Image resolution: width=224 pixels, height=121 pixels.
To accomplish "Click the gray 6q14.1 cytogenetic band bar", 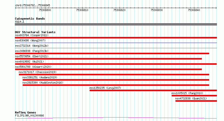I will pyautogui.click(x=116, y=24).
